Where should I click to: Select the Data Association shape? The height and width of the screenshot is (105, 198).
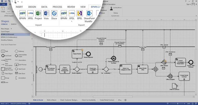tap(3, 65)
